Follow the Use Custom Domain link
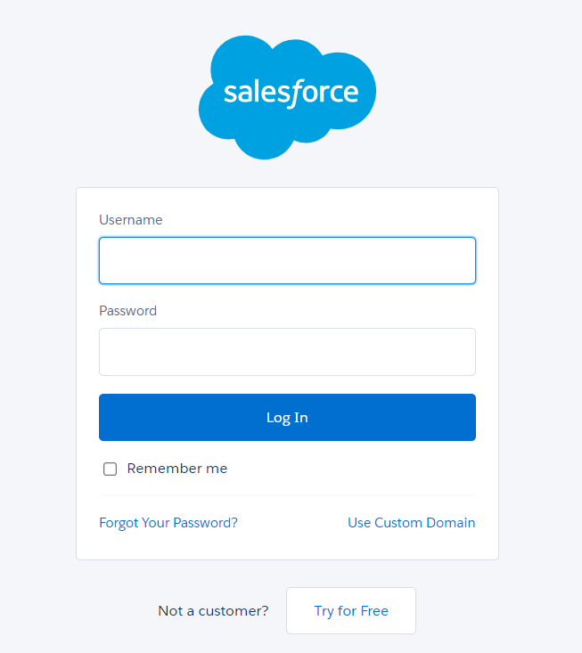The height and width of the screenshot is (653, 582). point(411,523)
